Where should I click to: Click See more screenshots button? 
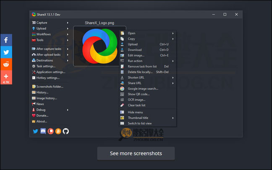136,153
